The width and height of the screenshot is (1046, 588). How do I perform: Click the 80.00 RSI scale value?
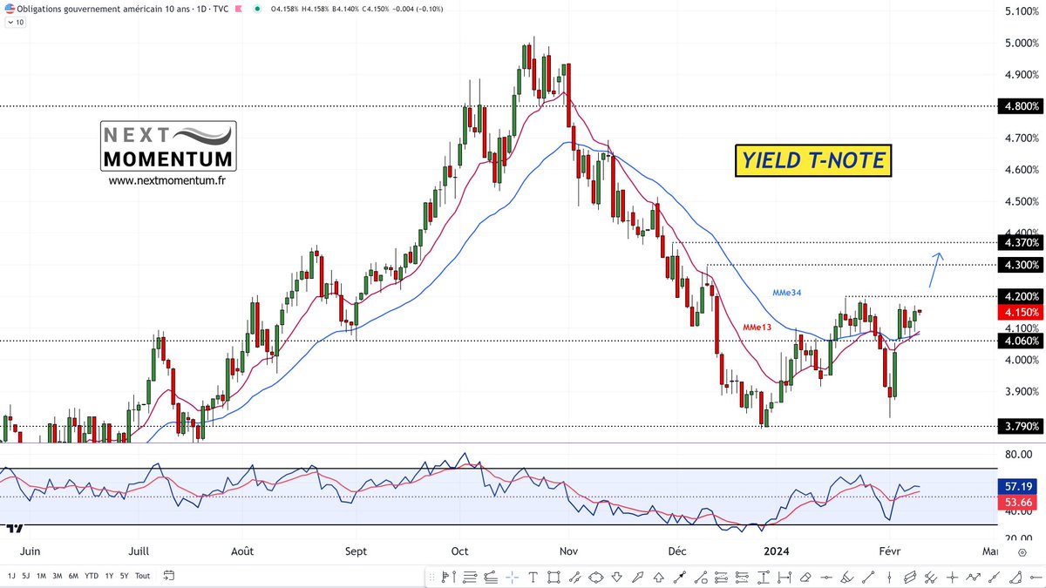1018,455
